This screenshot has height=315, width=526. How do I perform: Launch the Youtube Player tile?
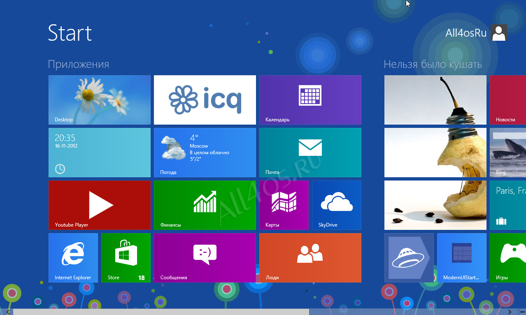pos(100,205)
